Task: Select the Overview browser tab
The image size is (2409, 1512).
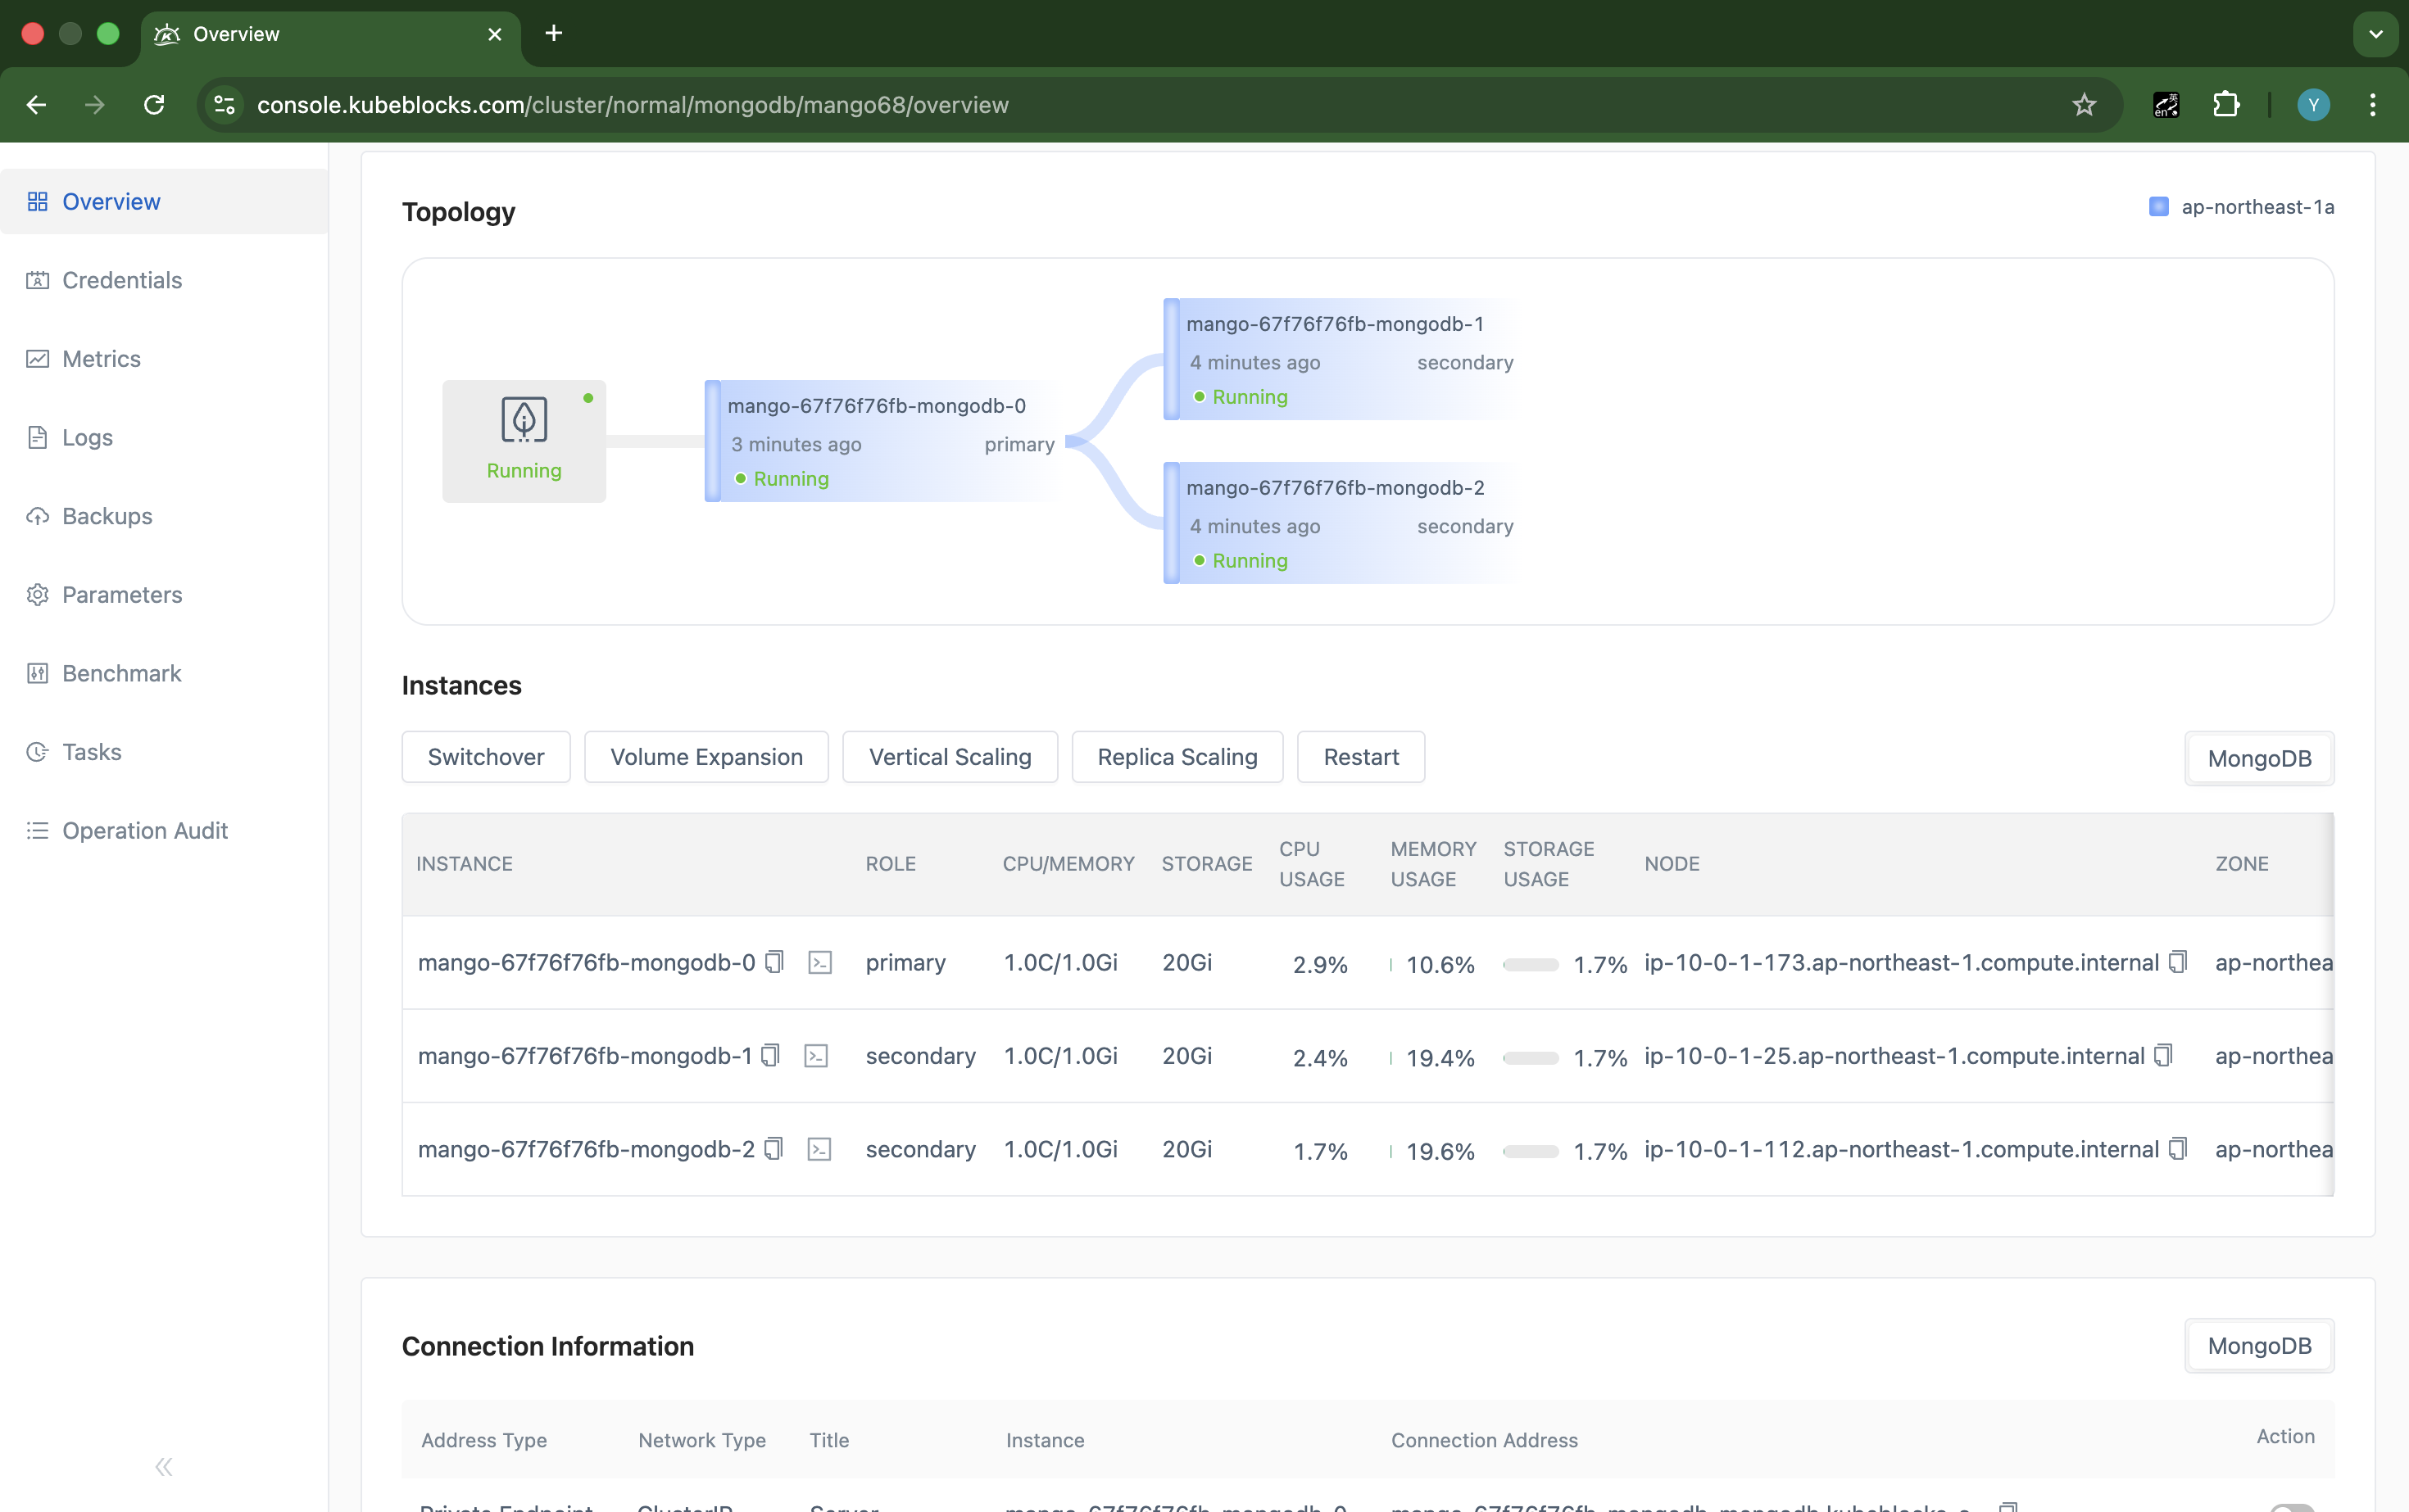Action: click(x=236, y=33)
